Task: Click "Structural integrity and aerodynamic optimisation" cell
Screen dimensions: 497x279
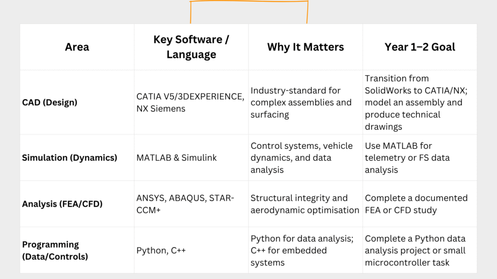Action: coord(305,204)
